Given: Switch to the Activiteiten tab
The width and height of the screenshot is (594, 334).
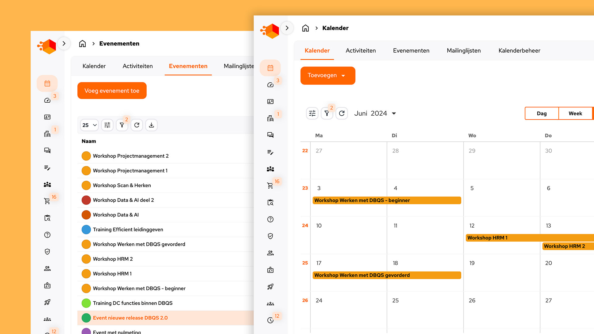Looking at the screenshot, I should 361,50.
